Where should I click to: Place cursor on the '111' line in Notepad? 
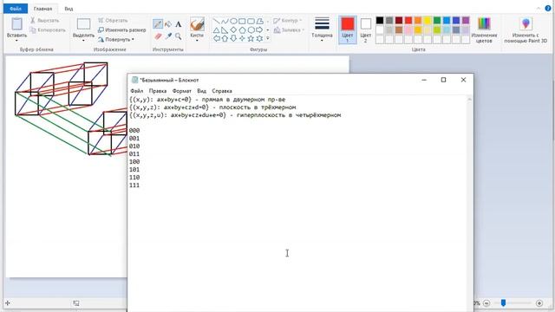click(x=134, y=185)
